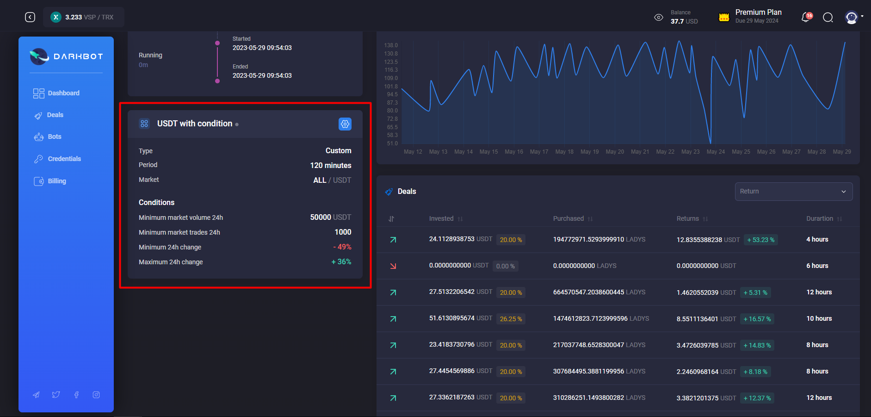Open the Return dropdown in the Deals panel
Image resolution: width=871 pixels, height=417 pixels.
(793, 191)
